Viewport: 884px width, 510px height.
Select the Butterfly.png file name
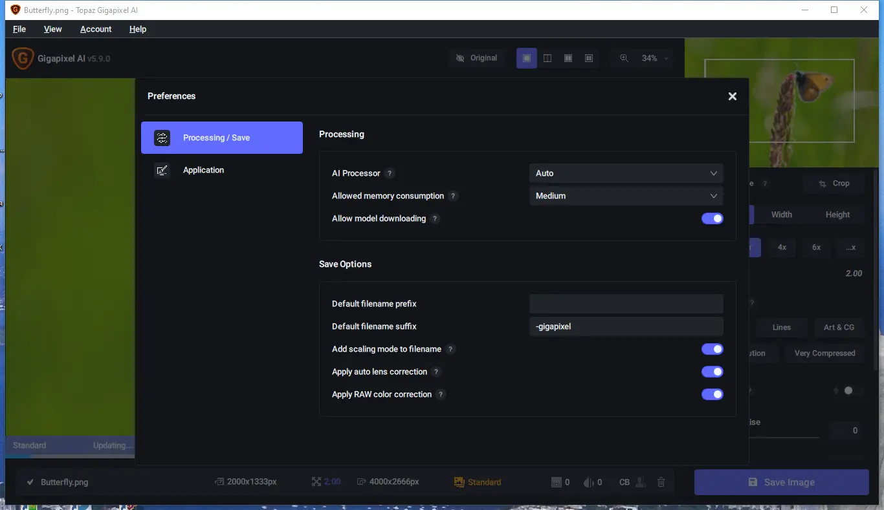tap(65, 482)
